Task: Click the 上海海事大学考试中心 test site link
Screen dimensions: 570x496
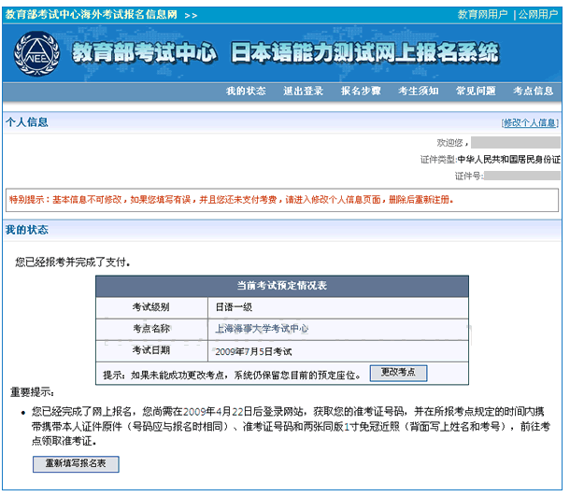Action: (262, 329)
